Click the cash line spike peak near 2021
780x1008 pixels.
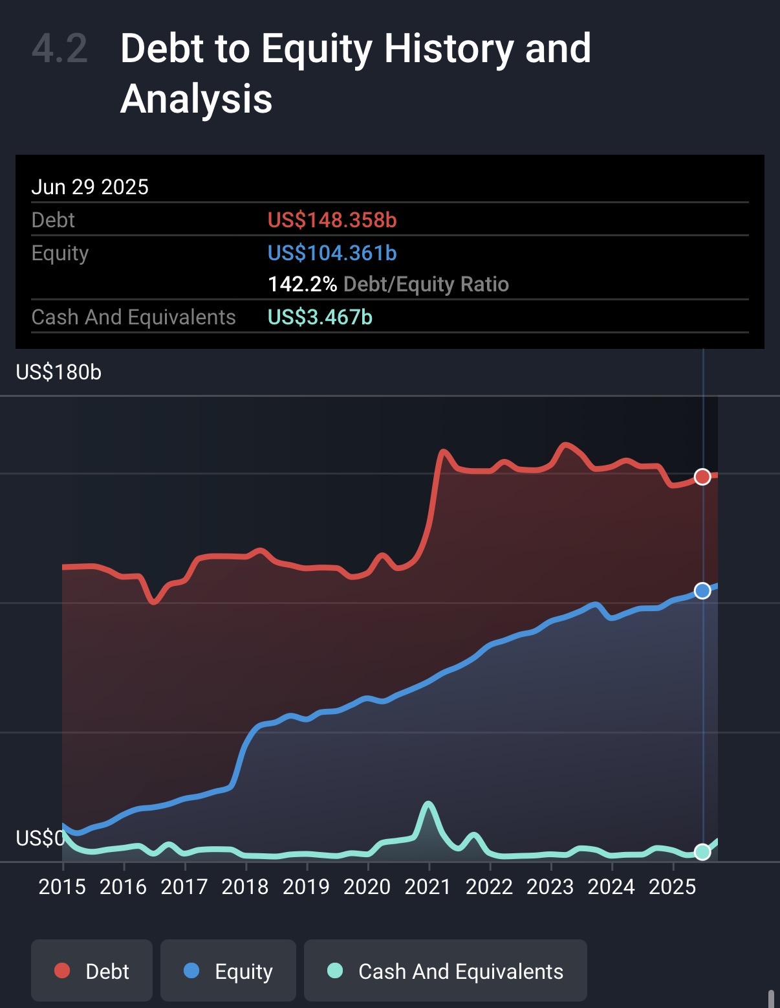click(428, 805)
